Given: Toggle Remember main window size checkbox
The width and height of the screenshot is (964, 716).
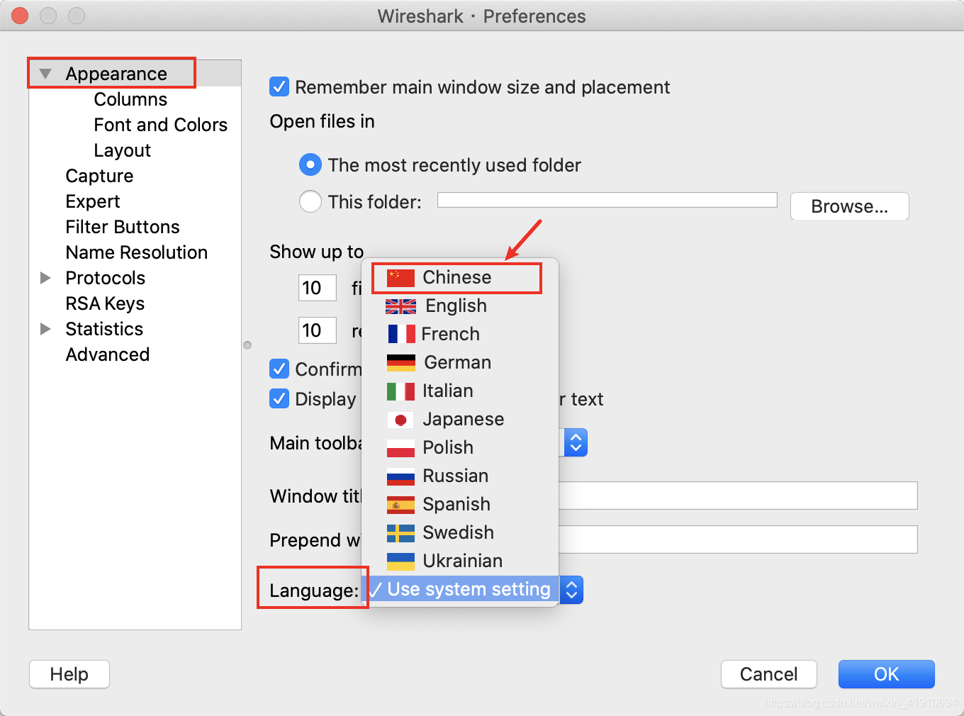Looking at the screenshot, I should [x=279, y=87].
